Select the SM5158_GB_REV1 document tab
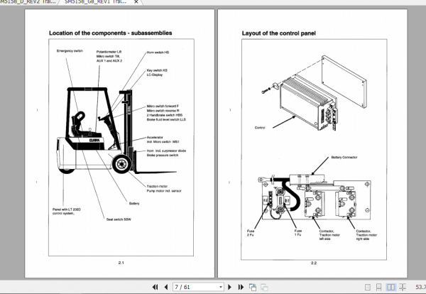Screen dimensions: 426x294 click(x=96, y=2)
